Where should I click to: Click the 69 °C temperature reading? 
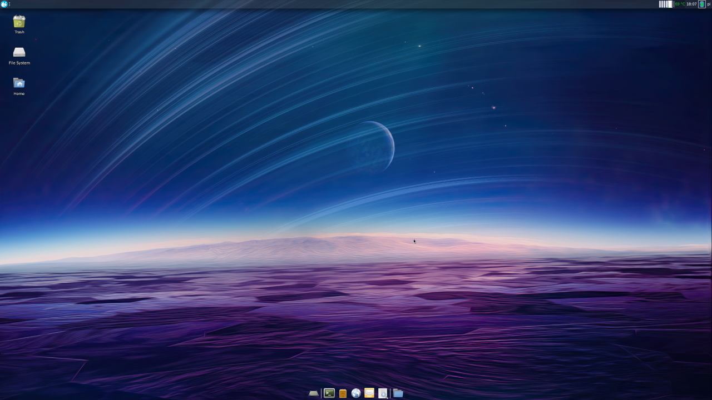[680, 4]
